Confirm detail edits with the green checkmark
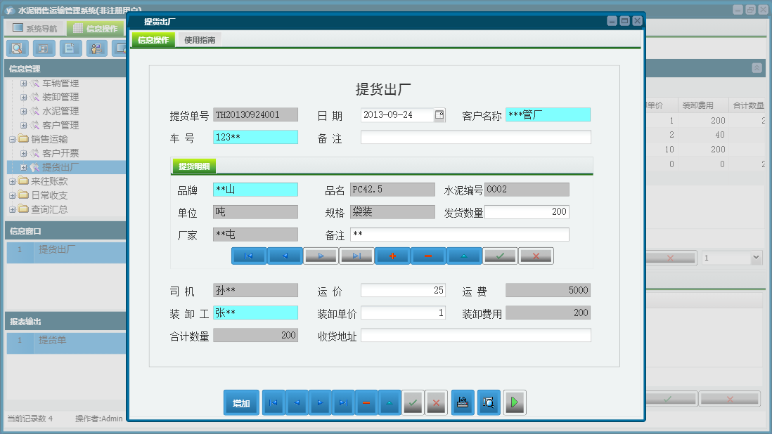 500,256
